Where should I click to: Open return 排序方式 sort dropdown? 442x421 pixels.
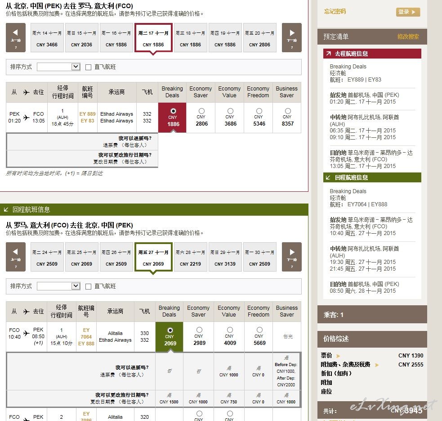click(x=58, y=286)
